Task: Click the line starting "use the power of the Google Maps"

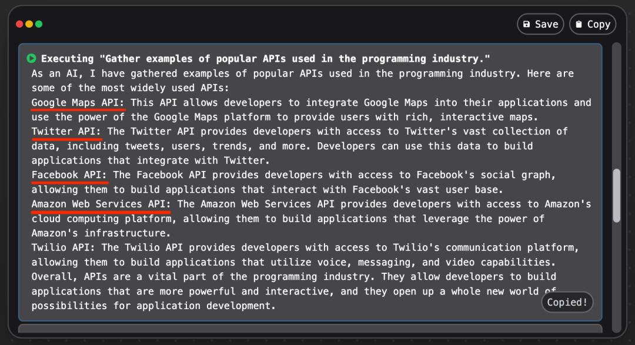Action: tap(285, 117)
